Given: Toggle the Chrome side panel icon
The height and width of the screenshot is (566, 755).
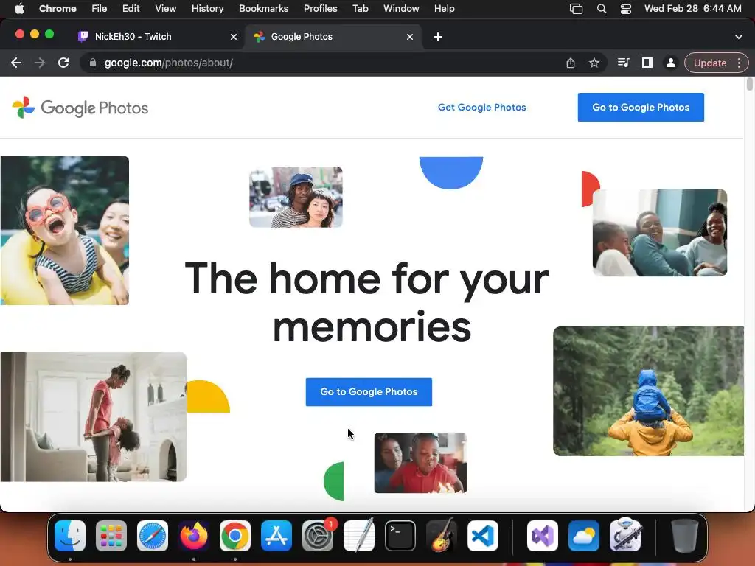Looking at the screenshot, I should click(647, 63).
